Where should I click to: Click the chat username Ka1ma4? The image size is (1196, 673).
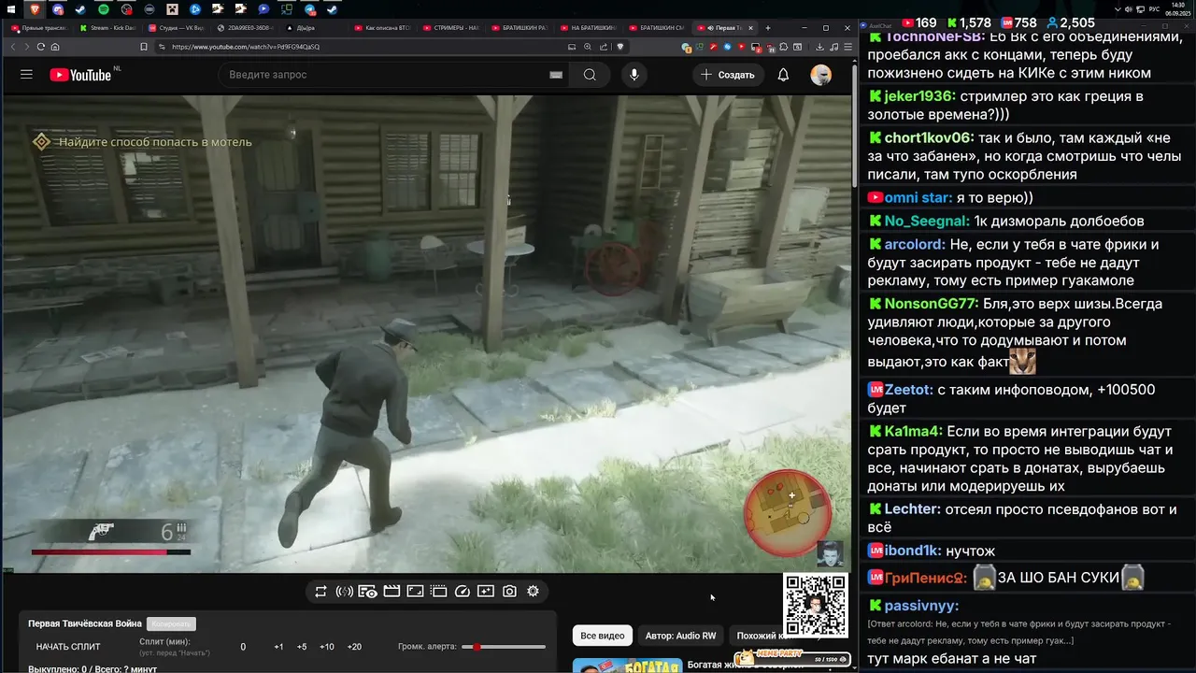click(914, 432)
